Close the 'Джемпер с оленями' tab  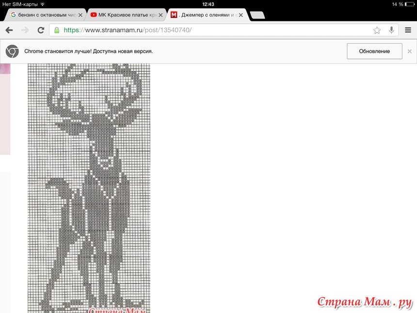pos(241,15)
